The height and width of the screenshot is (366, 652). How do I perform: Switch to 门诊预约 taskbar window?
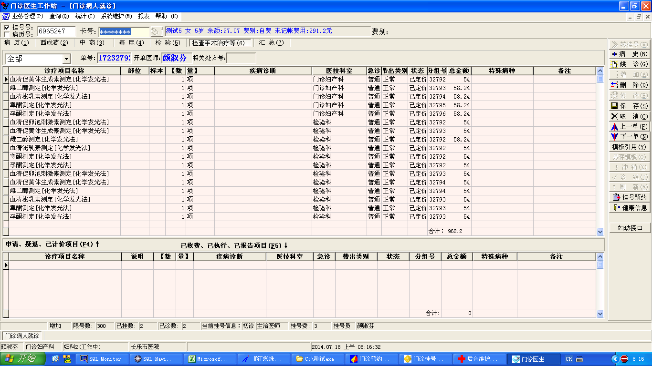[371, 359]
